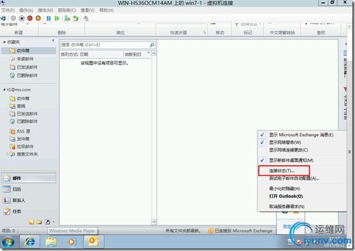Select 收件箱 under 收藏夹
The height and width of the screenshot is (251, 355).
pyautogui.click(x=29, y=50)
